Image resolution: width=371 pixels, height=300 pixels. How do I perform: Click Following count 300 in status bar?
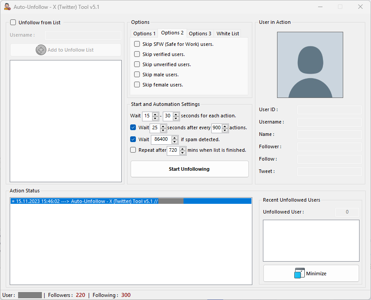(x=126, y=295)
